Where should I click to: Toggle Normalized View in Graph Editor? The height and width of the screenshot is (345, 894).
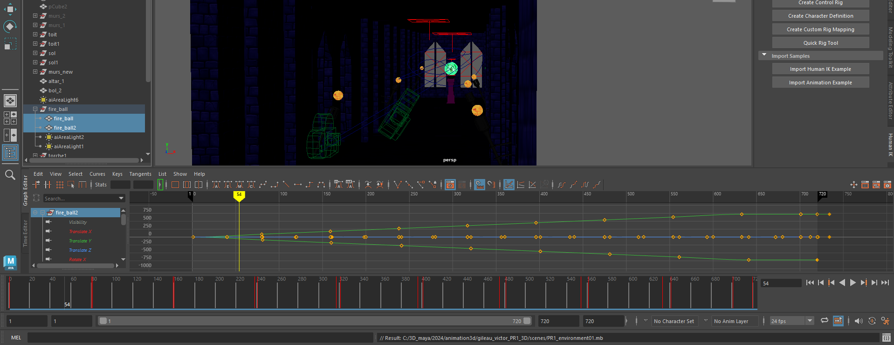tap(532, 185)
